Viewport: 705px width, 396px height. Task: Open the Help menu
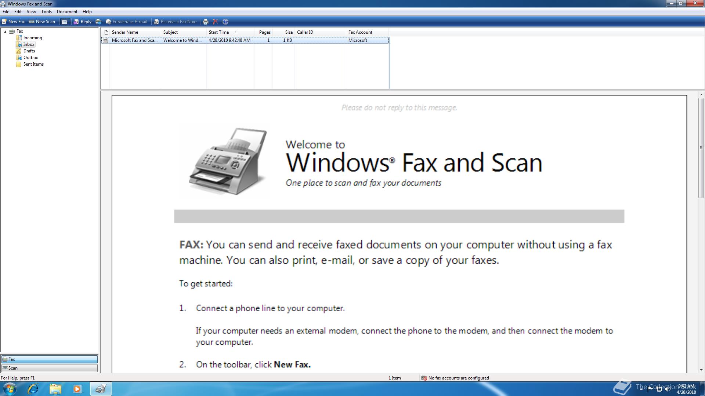coord(87,12)
